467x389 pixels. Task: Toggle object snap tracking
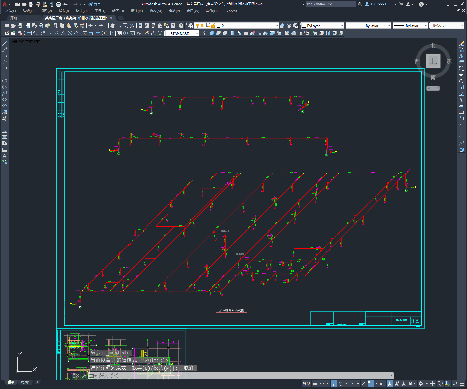tap(364, 384)
